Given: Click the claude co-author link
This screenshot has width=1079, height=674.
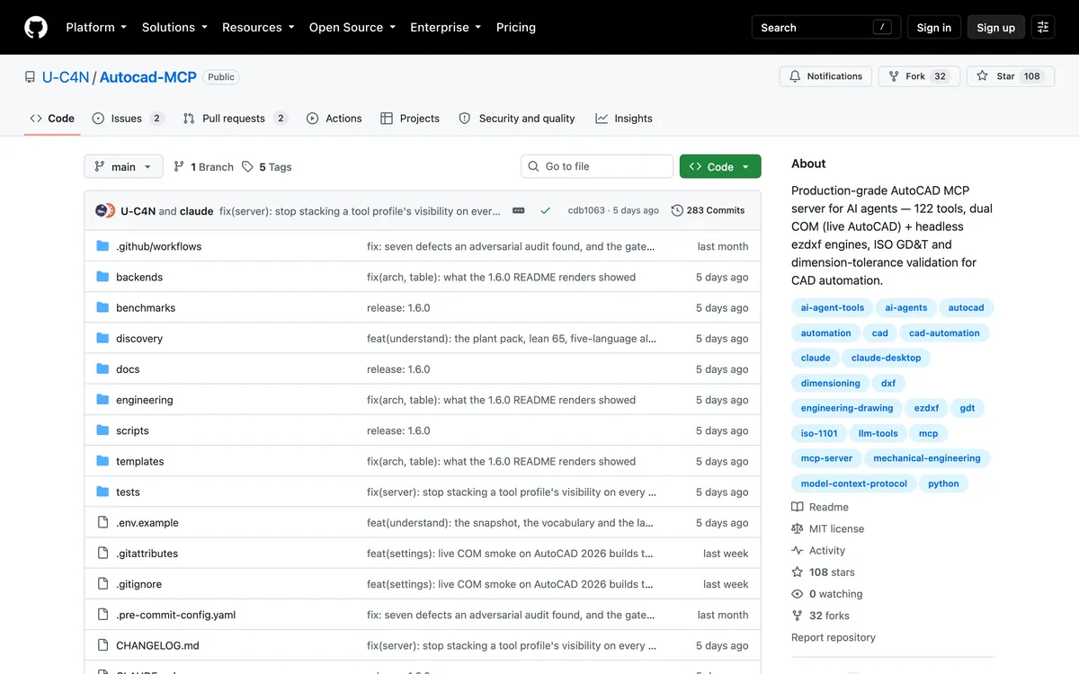Looking at the screenshot, I should coord(197,211).
